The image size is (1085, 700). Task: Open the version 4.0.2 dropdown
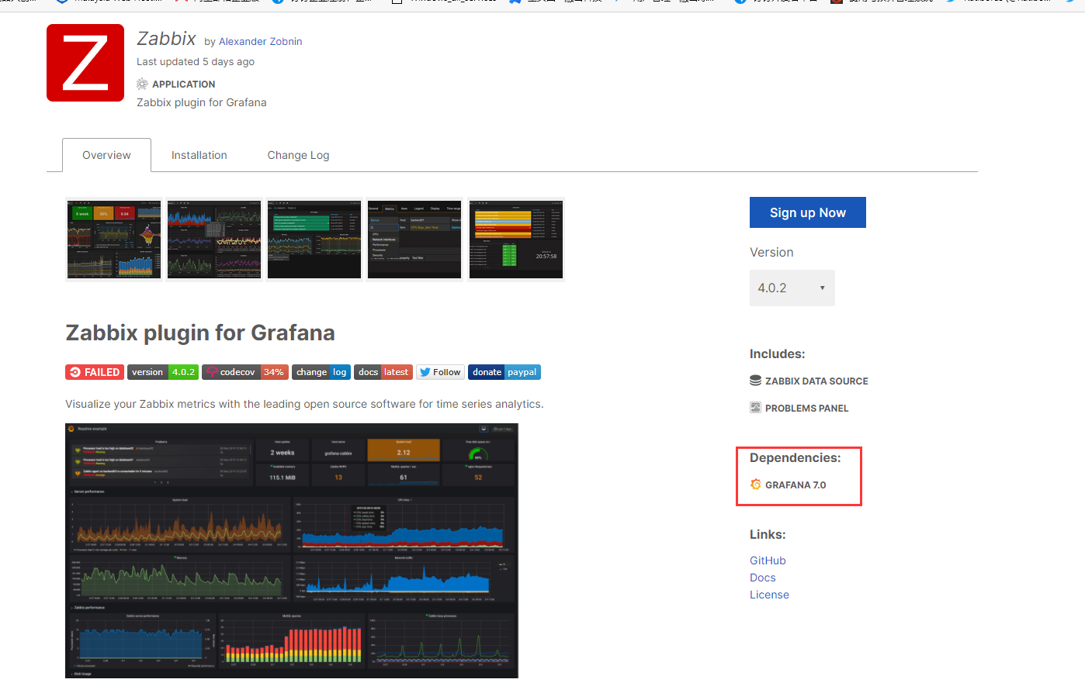point(792,288)
